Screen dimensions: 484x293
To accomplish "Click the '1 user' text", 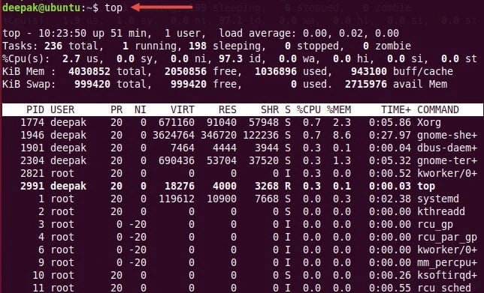I will pos(183,33).
